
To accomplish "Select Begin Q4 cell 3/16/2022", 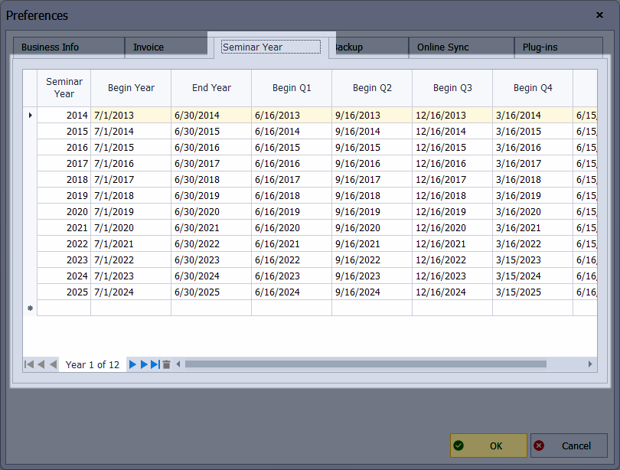I will tap(533, 244).
